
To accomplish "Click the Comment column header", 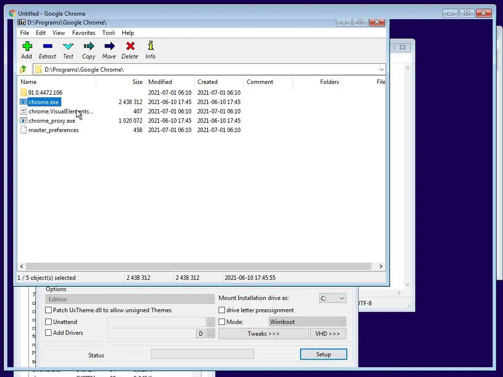I will (268, 82).
